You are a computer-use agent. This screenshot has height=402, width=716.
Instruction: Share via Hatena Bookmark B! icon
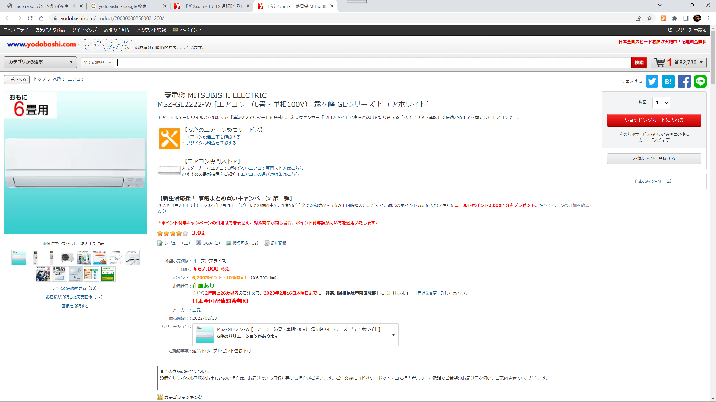(x=668, y=81)
